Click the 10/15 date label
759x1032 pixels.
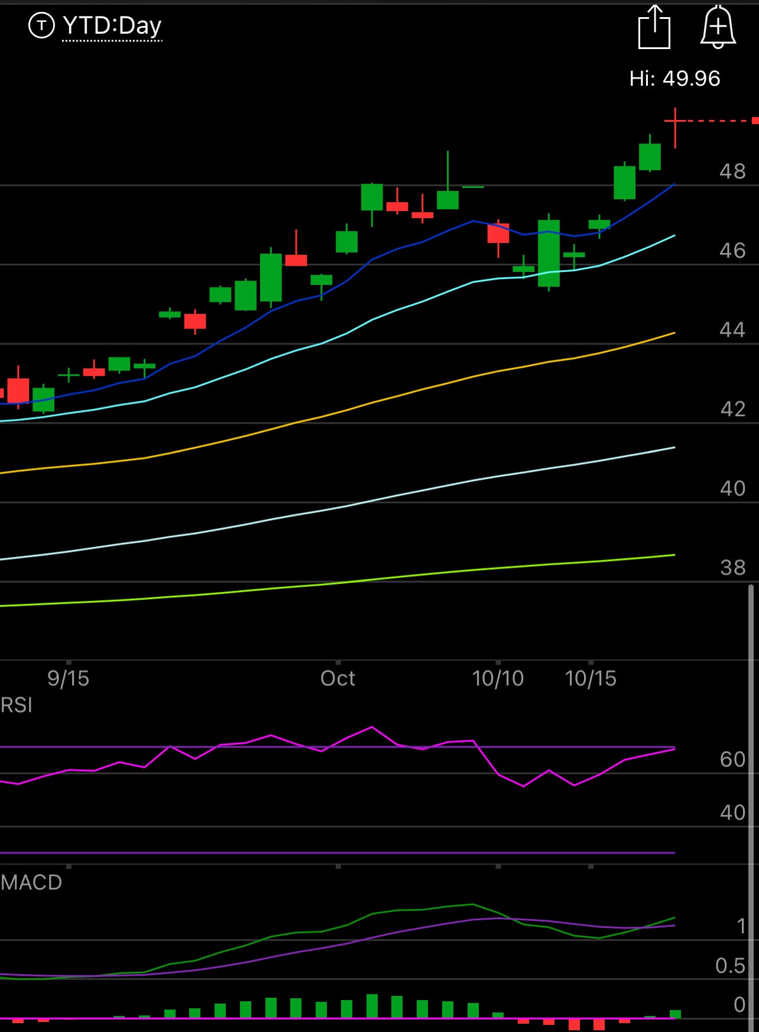(x=591, y=678)
